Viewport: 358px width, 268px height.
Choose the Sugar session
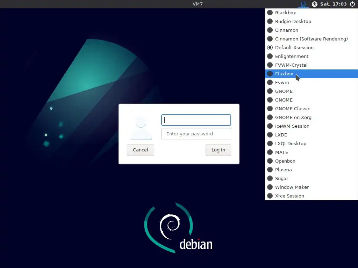pyautogui.click(x=312, y=178)
